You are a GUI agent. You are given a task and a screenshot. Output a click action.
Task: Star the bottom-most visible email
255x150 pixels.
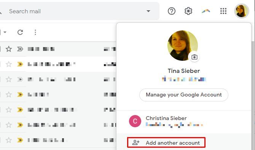click(9, 140)
